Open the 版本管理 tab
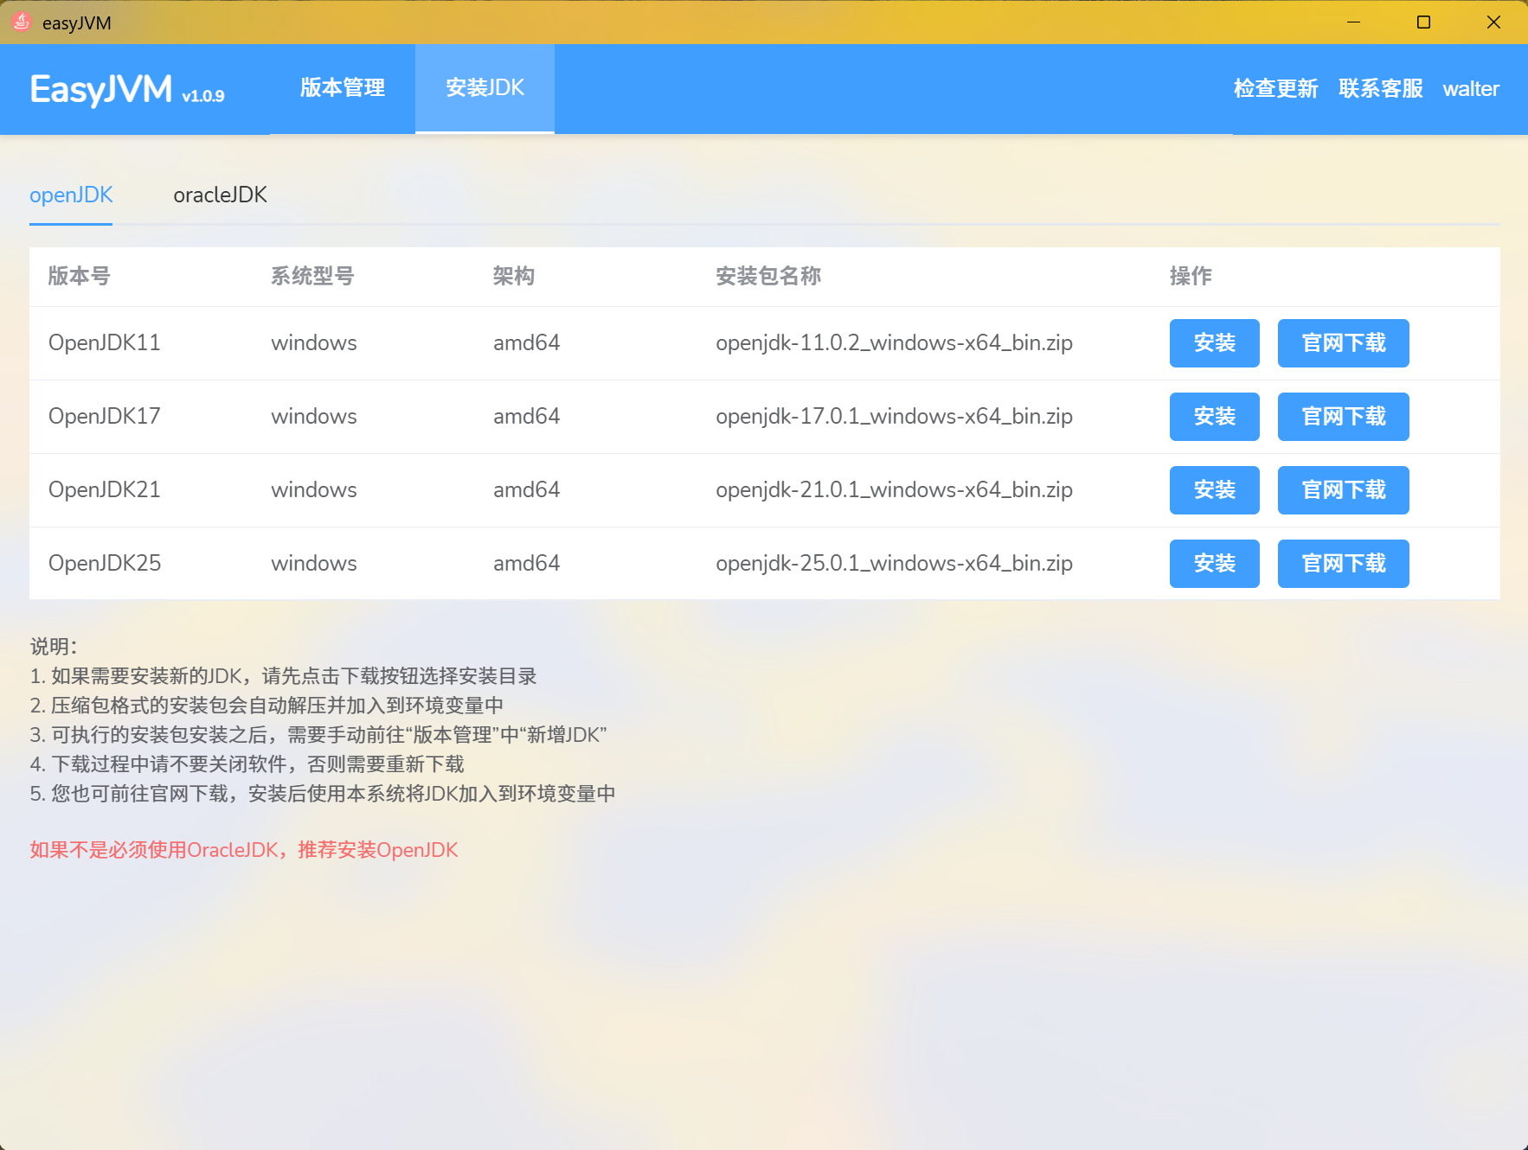 343,88
